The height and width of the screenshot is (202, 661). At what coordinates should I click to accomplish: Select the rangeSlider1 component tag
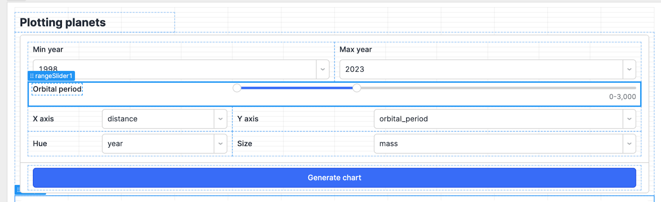53,76
